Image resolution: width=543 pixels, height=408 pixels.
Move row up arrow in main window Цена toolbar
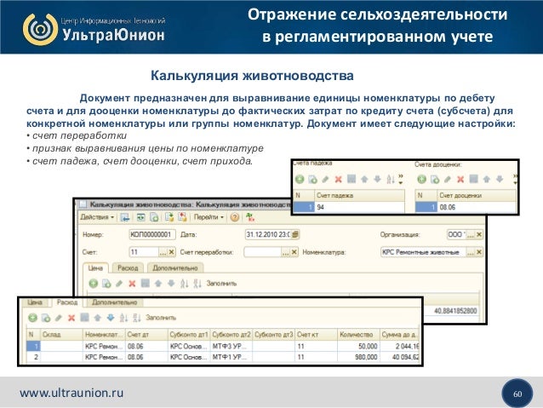click(158, 284)
